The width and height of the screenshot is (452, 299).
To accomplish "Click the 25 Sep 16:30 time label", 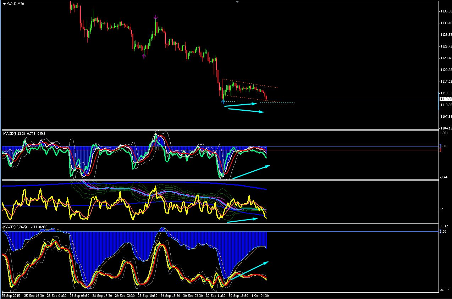I will [x=34, y=295].
